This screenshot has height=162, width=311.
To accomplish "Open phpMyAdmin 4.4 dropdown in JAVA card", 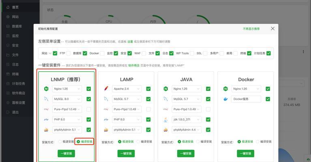I will 187,130.
